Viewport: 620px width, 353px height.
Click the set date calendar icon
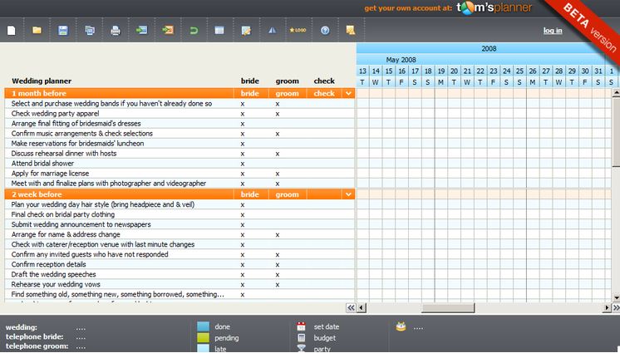[302, 326]
